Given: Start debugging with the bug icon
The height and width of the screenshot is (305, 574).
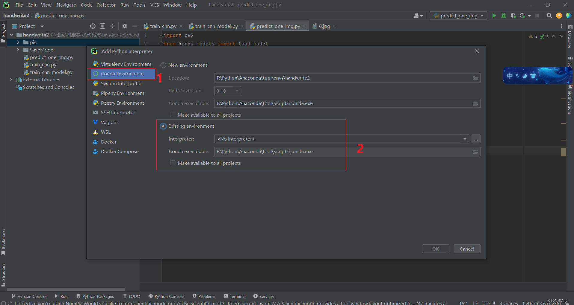Looking at the screenshot, I should [x=504, y=16].
